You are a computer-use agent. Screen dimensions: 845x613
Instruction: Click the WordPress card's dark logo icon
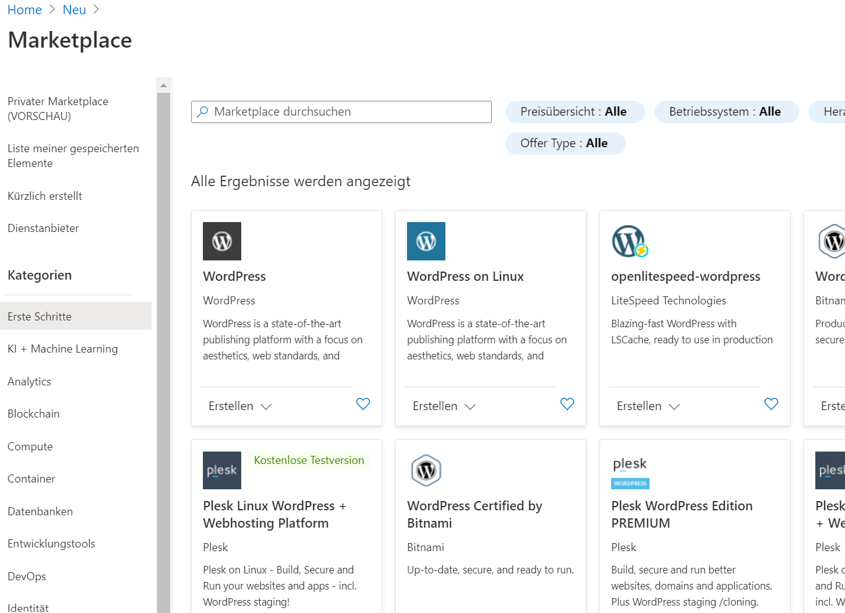(x=222, y=241)
